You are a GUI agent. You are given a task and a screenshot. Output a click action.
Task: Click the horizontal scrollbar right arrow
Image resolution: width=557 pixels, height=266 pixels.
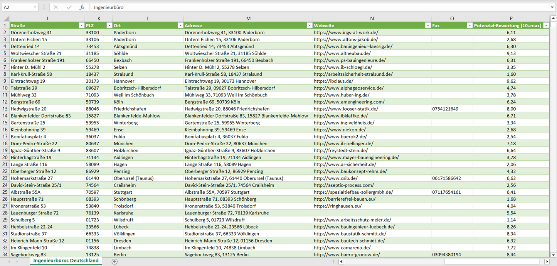click(547, 261)
